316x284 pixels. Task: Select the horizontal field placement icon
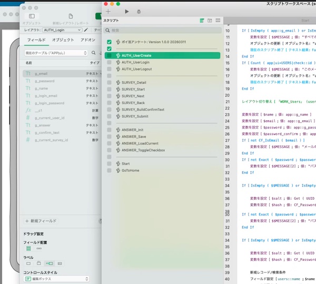coord(38,248)
